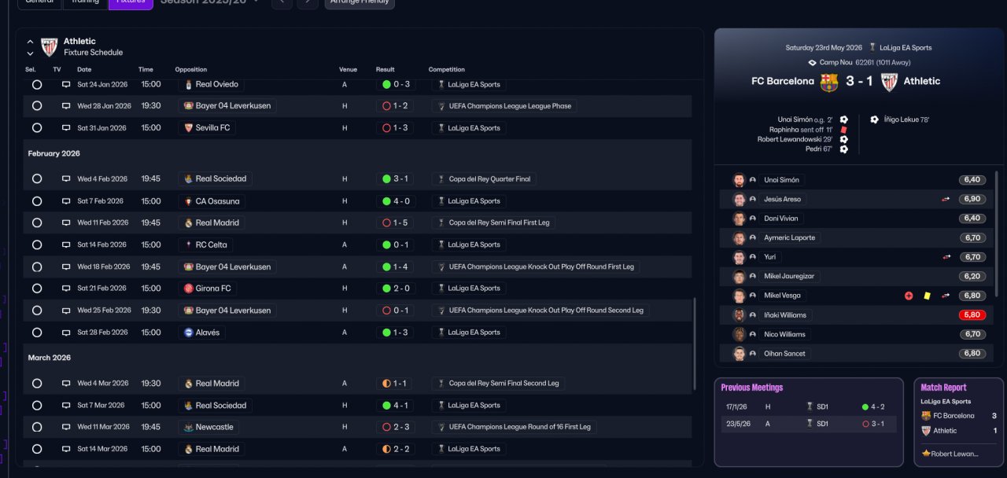Click Jesús Areso's substitution arrows icon

(946, 199)
